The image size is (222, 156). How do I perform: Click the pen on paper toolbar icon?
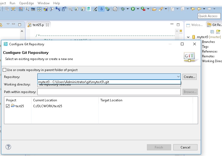click(95, 9)
